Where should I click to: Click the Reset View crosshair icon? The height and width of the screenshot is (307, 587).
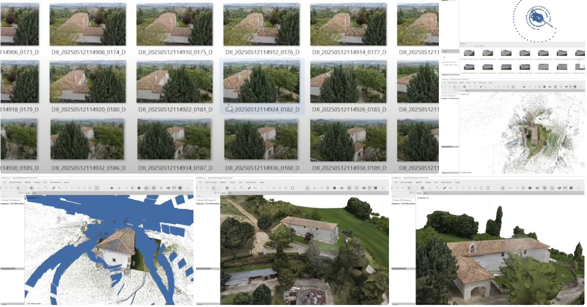[90, 188]
